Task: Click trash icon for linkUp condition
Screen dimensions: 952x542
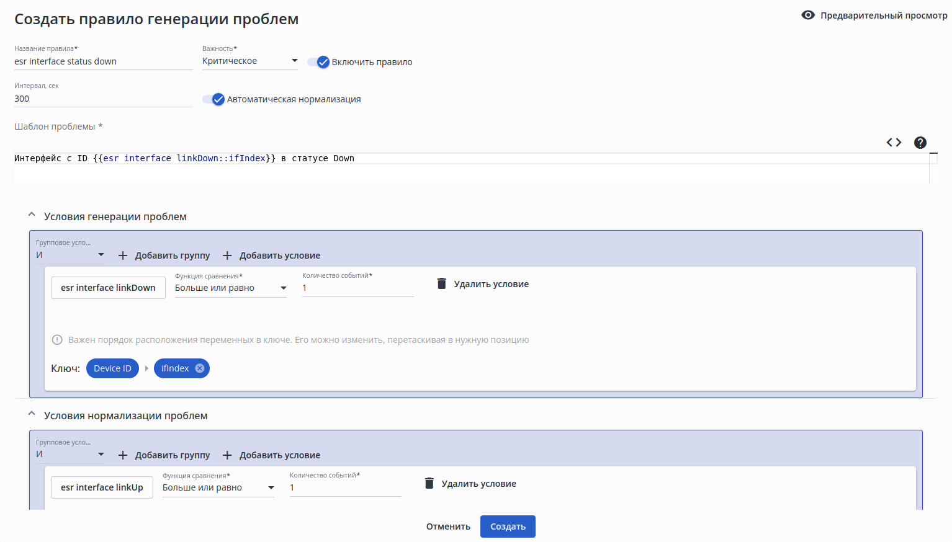Action: coord(429,484)
